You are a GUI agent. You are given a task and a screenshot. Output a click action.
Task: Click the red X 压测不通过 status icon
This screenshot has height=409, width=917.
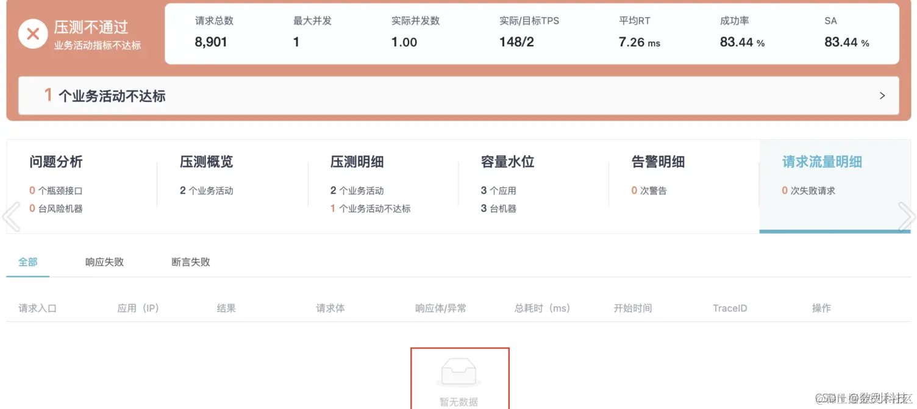pyautogui.click(x=34, y=34)
